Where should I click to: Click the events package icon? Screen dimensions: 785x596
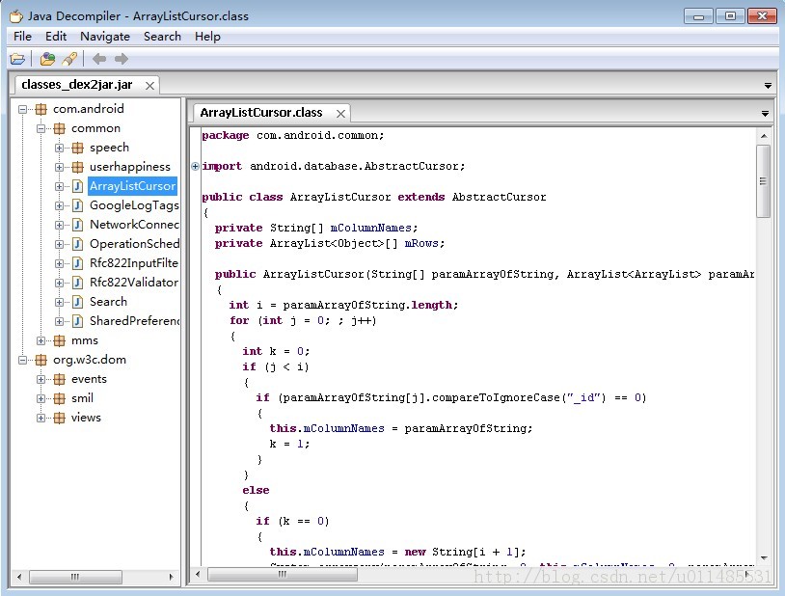coord(59,379)
